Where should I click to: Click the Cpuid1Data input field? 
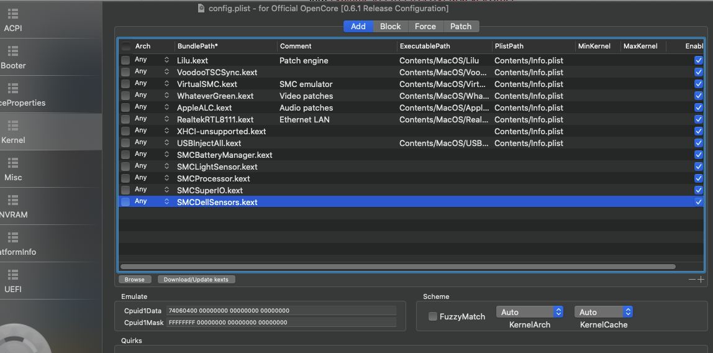pos(281,311)
